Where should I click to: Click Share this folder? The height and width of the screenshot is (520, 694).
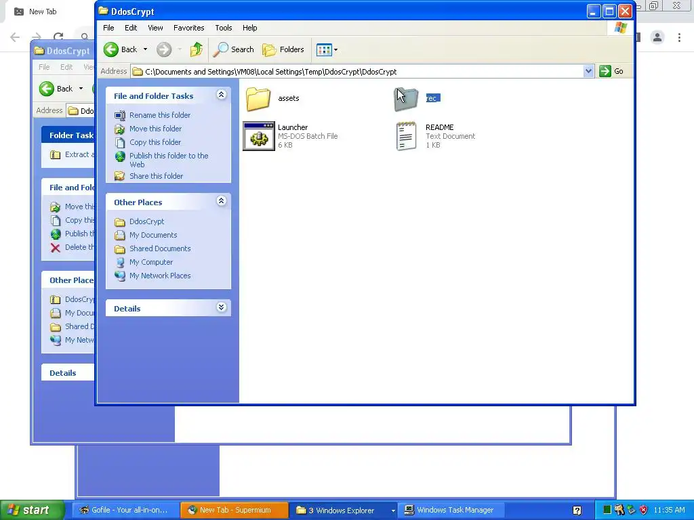[x=157, y=176]
